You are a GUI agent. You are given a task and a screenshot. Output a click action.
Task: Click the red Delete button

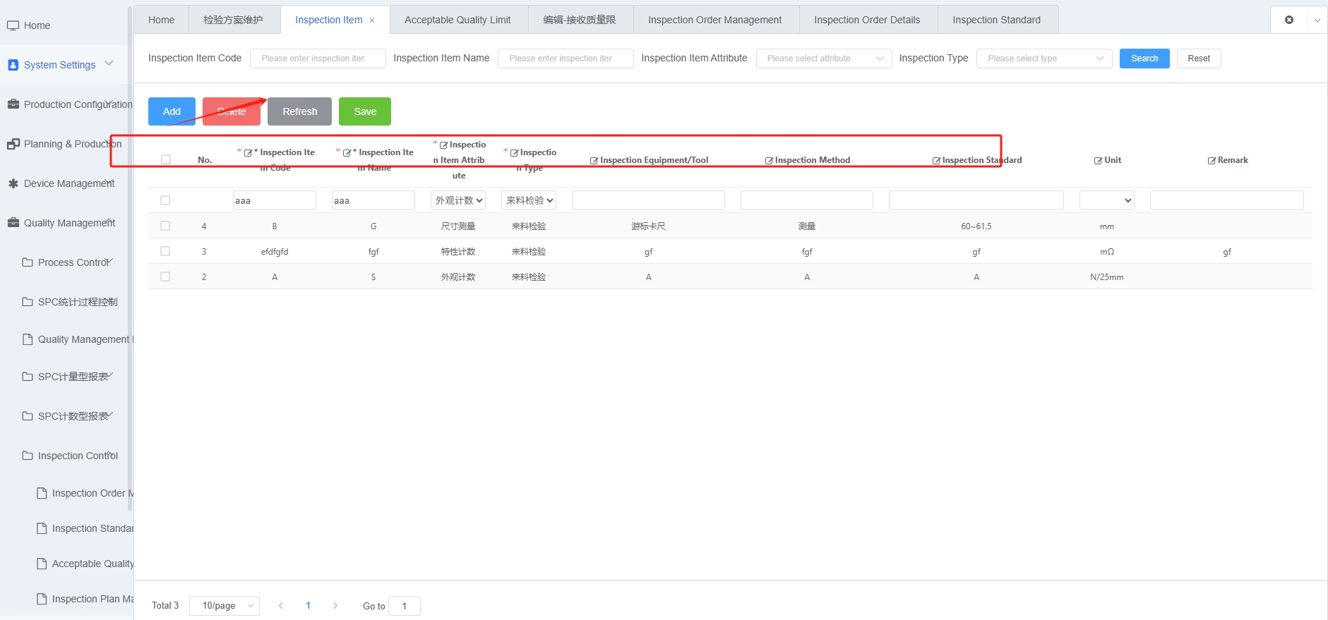pos(232,111)
